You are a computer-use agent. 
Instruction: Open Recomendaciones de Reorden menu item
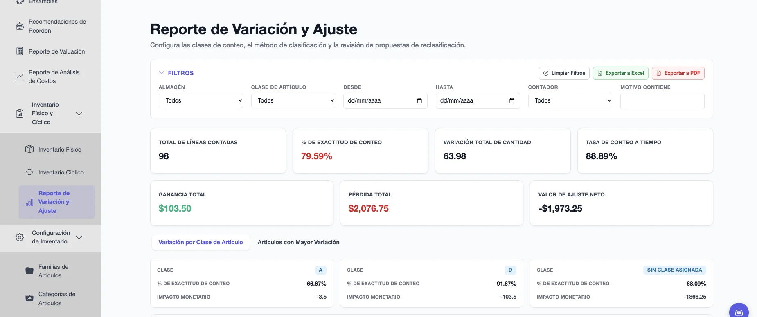[51, 26]
